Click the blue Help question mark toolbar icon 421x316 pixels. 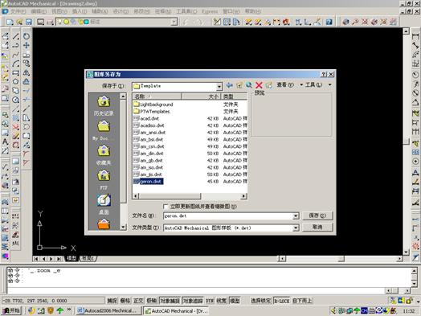329,22
